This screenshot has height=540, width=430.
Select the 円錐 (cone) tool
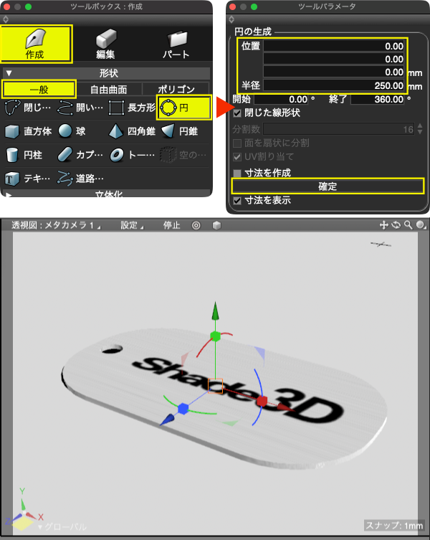coord(180,131)
